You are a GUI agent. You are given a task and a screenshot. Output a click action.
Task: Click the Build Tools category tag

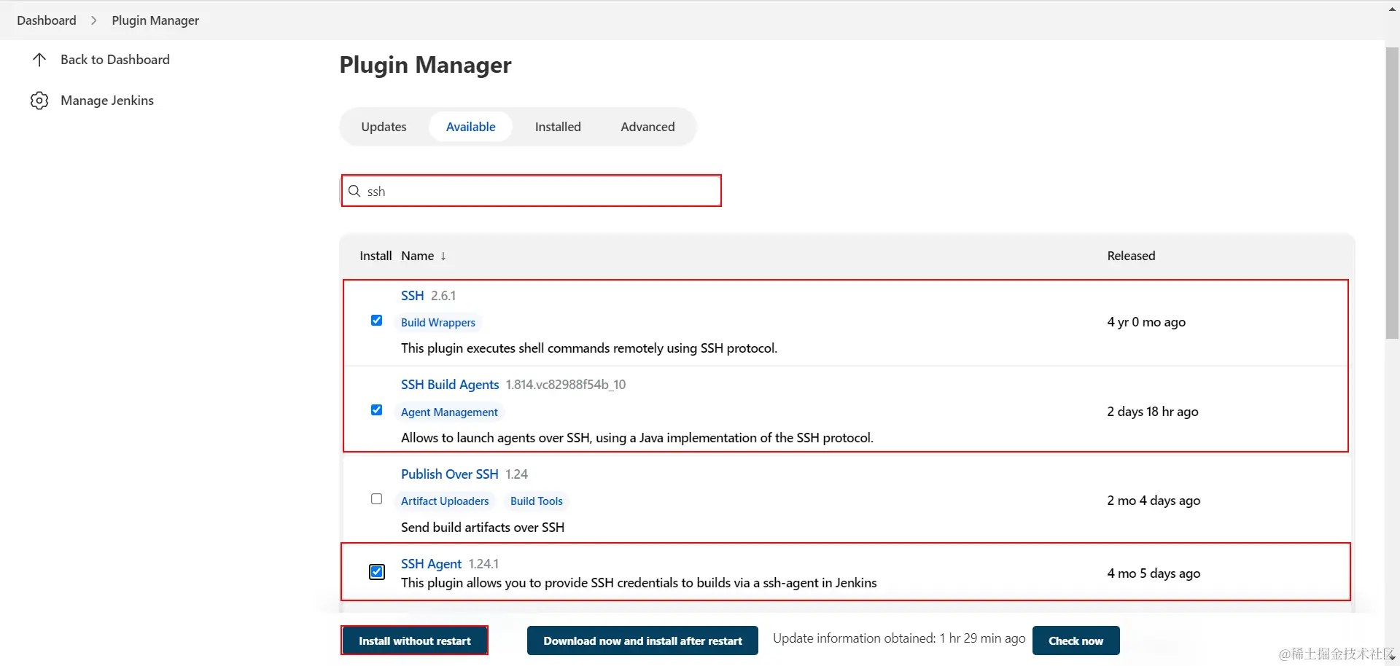[x=537, y=501]
